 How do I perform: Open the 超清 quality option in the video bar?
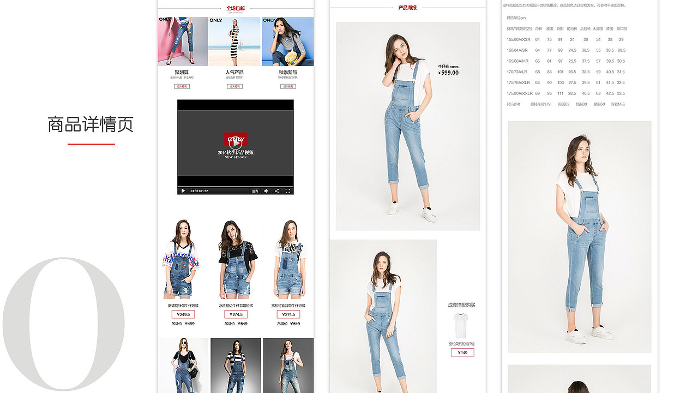255,191
